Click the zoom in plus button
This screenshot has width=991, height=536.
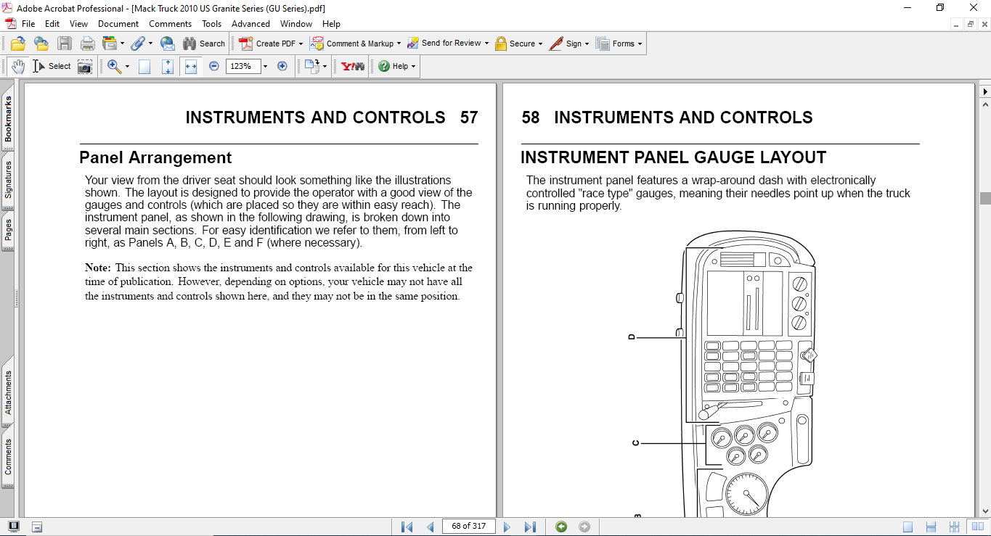tap(282, 66)
